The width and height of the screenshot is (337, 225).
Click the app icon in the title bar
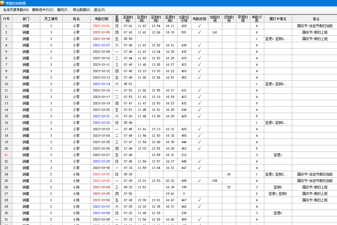coord(3,3)
